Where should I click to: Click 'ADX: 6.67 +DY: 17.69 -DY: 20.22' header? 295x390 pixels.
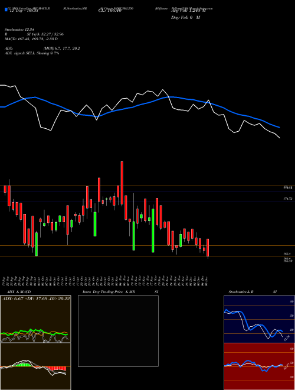(x=36, y=299)
